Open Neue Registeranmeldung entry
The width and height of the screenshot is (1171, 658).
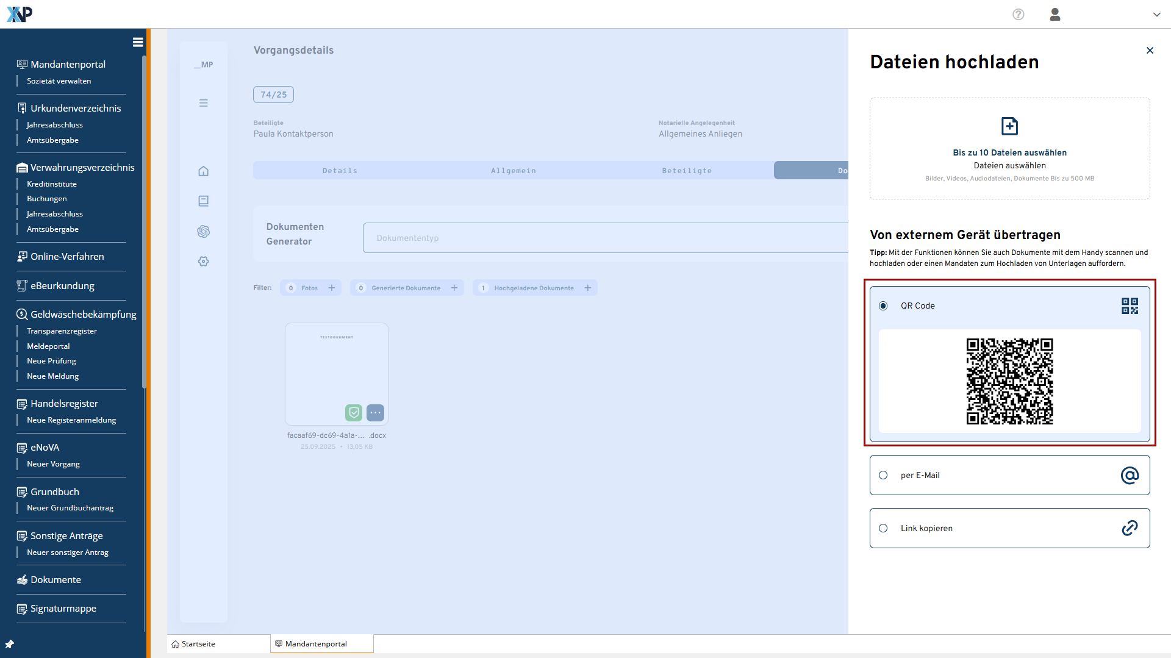click(x=71, y=420)
